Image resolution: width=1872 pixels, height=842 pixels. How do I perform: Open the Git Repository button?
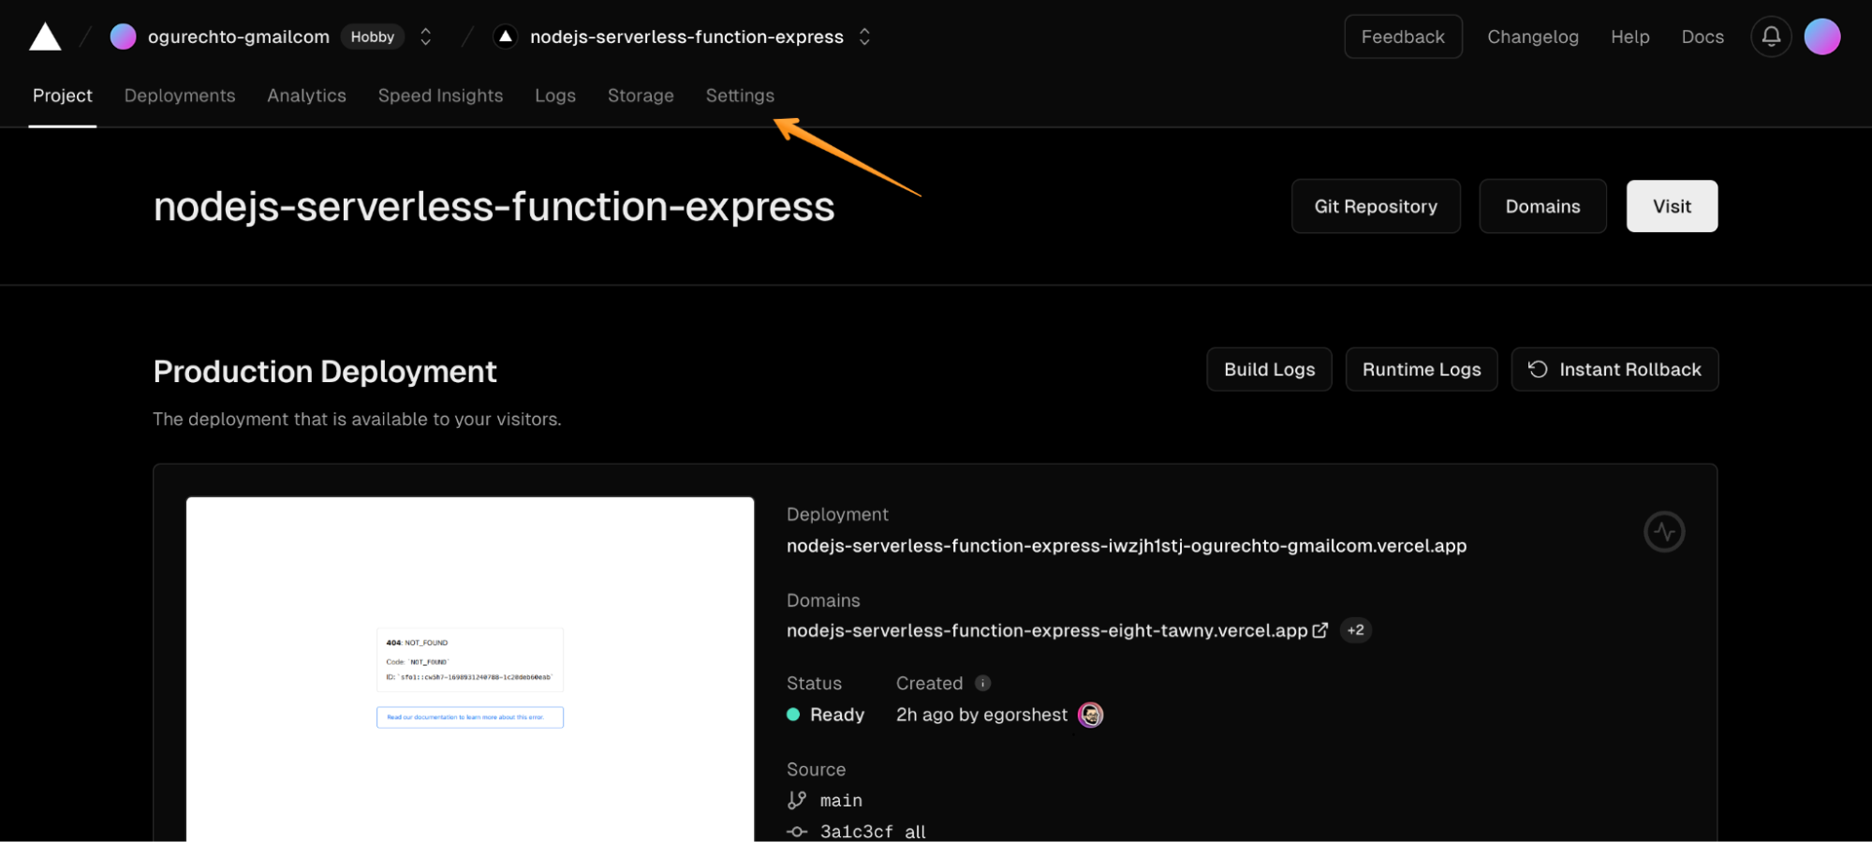point(1375,206)
